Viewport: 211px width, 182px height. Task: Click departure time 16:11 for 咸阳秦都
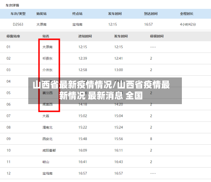point(119,150)
